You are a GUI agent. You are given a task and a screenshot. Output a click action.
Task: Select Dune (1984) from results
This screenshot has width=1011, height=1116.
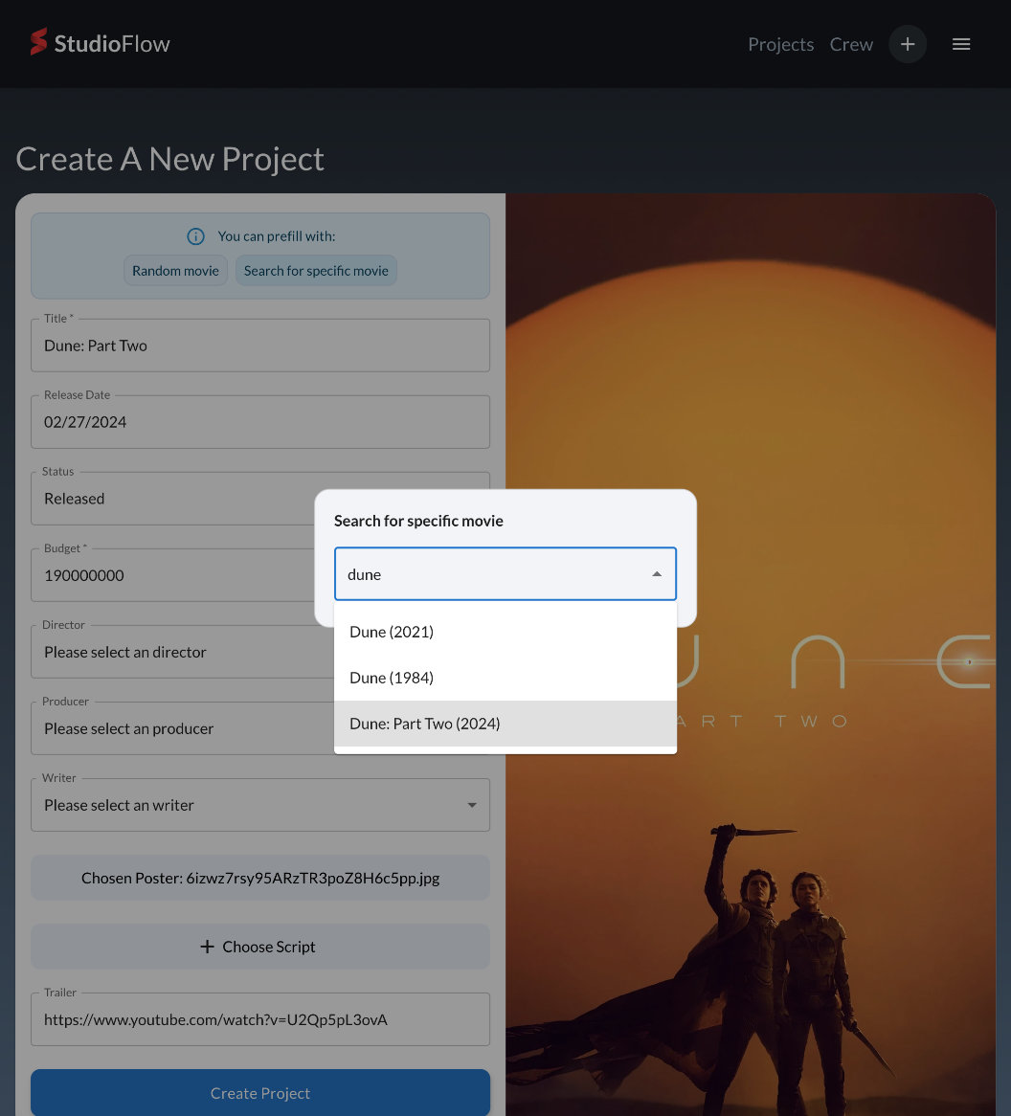[505, 678]
